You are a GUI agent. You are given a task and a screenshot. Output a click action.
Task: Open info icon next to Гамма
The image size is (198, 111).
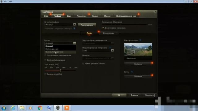pos(132,72)
